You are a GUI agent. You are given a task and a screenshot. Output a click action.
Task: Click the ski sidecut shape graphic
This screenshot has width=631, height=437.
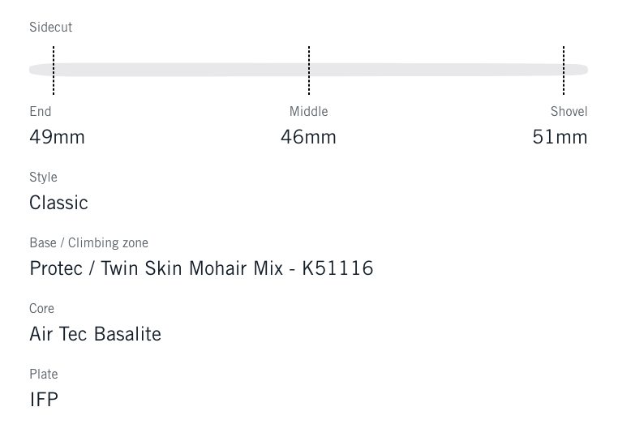178,71
